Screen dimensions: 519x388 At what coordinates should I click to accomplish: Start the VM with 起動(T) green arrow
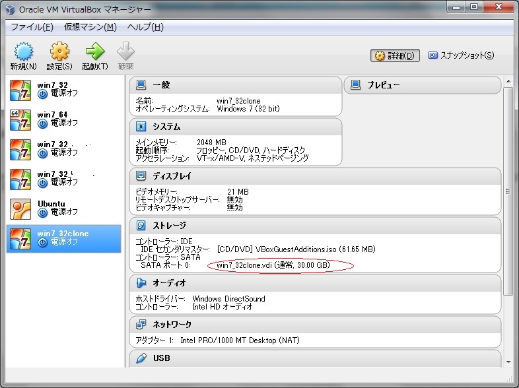[x=95, y=51]
